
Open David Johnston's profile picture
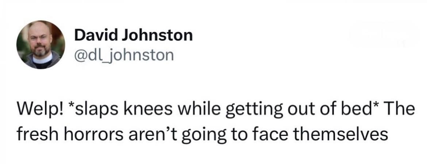(41, 45)
